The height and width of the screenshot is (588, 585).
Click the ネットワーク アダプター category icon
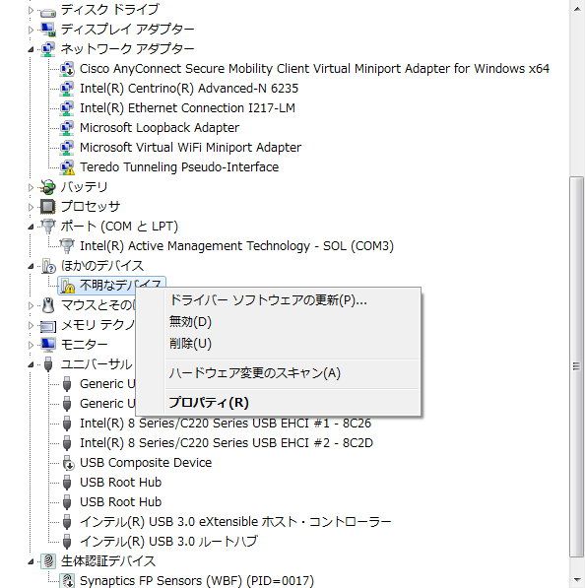pos(48,49)
